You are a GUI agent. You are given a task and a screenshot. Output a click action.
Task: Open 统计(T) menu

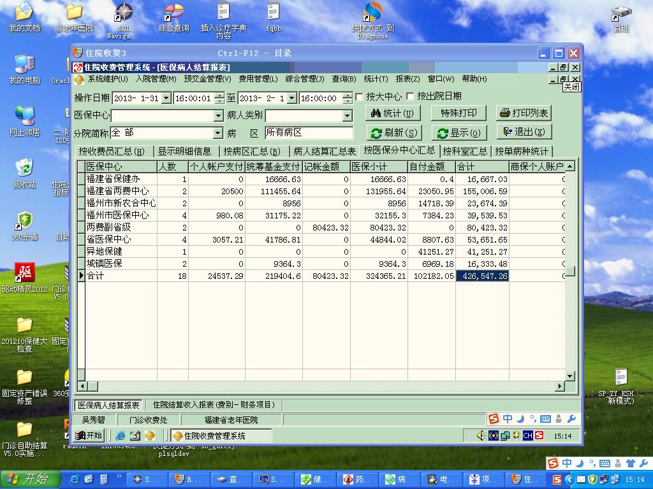click(x=376, y=78)
